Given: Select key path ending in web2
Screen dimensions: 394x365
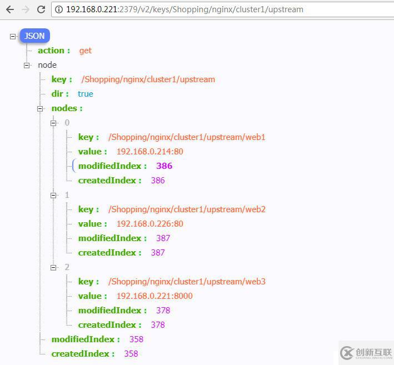Looking at the screenshot, I should pos(187,209).
